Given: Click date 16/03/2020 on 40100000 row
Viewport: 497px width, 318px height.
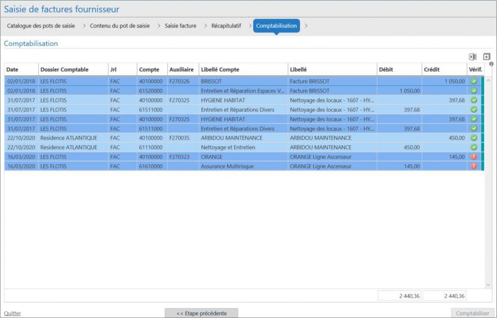Looking at the screenshot, I should tap(21, 157).
